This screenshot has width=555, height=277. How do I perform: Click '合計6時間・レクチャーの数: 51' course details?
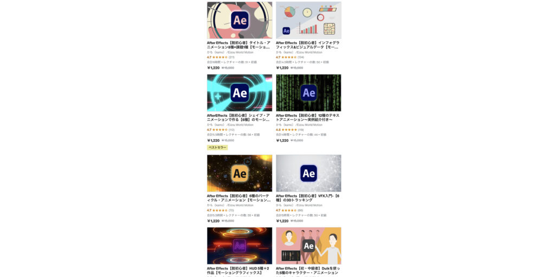click(232, 62)
